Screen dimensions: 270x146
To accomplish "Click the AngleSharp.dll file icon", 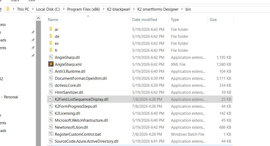I will [51, 57].
